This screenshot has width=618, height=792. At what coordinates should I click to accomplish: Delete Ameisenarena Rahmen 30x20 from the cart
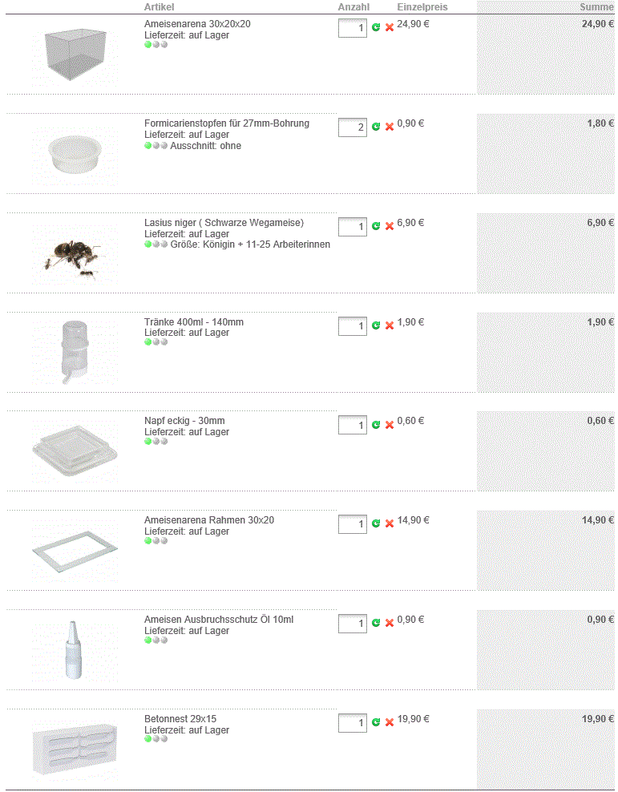click(x=390, y=523)
